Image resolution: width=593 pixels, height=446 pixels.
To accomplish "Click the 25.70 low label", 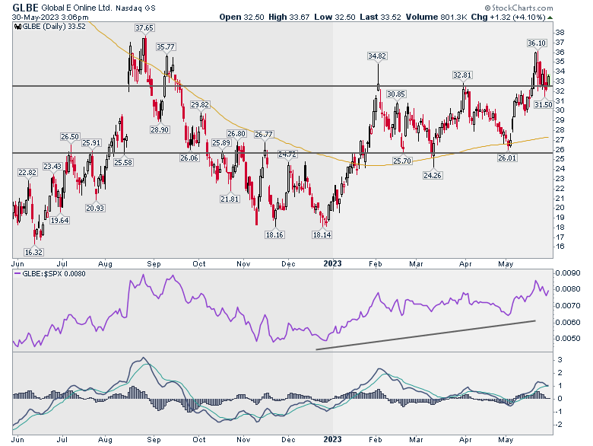I will point(402,161).
